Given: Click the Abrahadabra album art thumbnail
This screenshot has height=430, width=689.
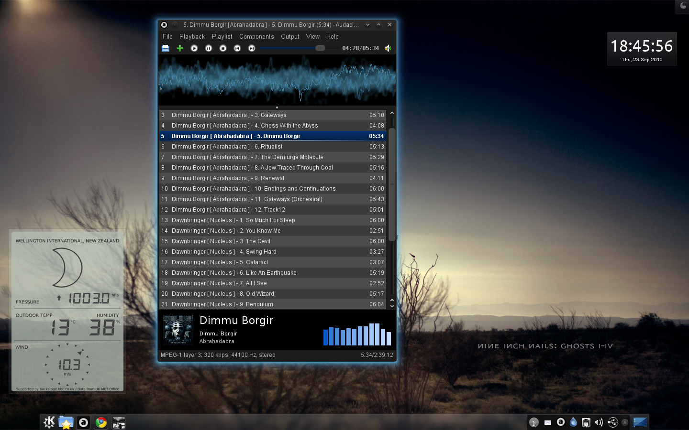Looking at the screenshot, I should pyautogui.click(x=178, y=330).
